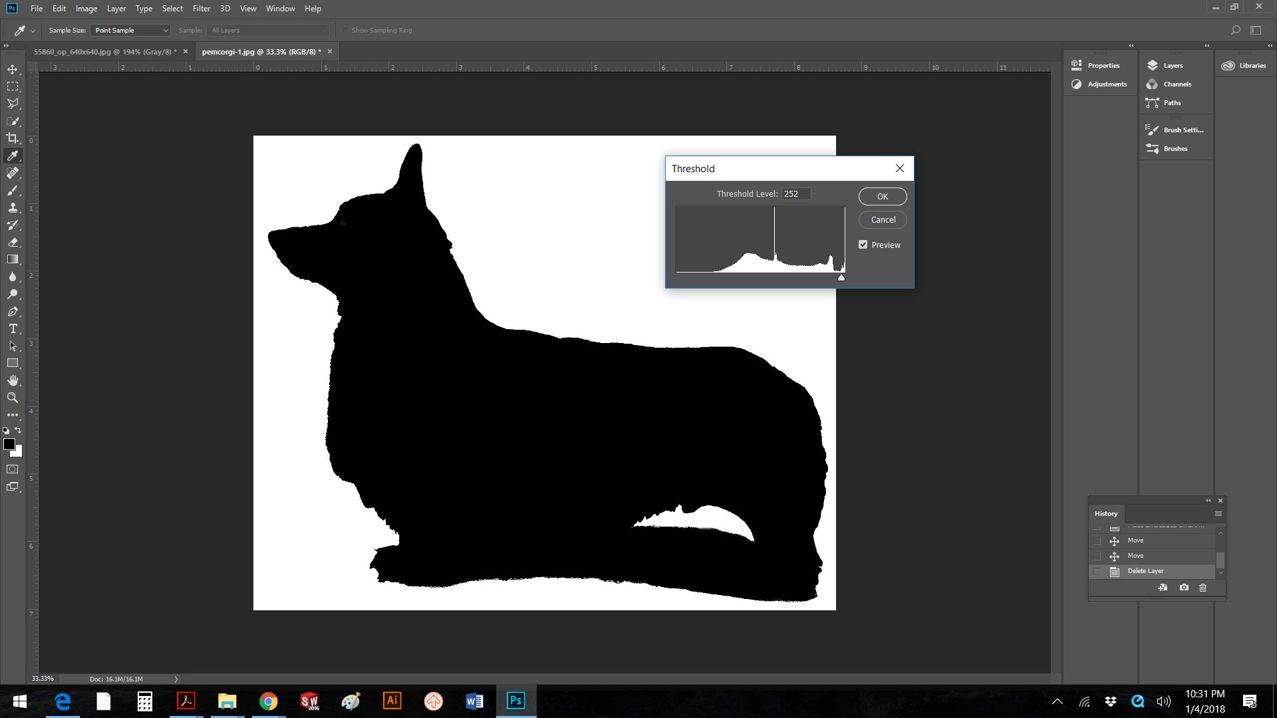Select the Eraser tool
The width and height of the screenshot is (1277, 718).
tap(13, 242)
